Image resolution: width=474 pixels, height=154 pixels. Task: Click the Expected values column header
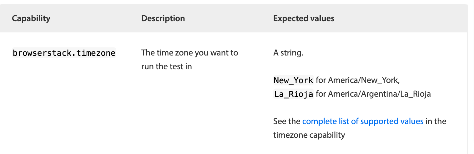tap(304, 18)
